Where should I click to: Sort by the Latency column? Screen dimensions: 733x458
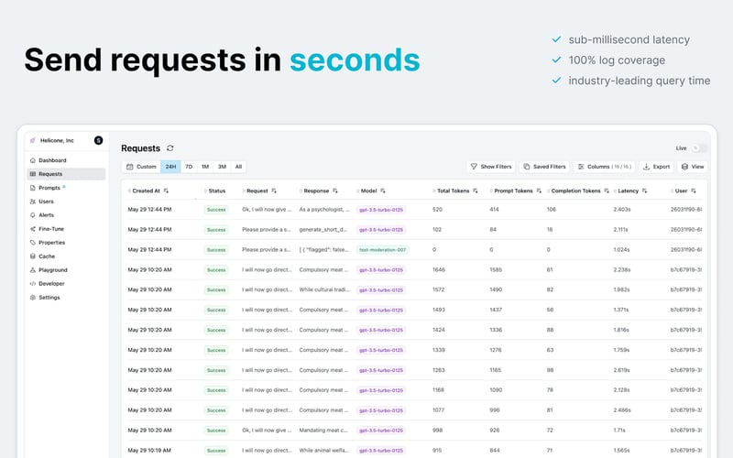click(x=645, y=191)
